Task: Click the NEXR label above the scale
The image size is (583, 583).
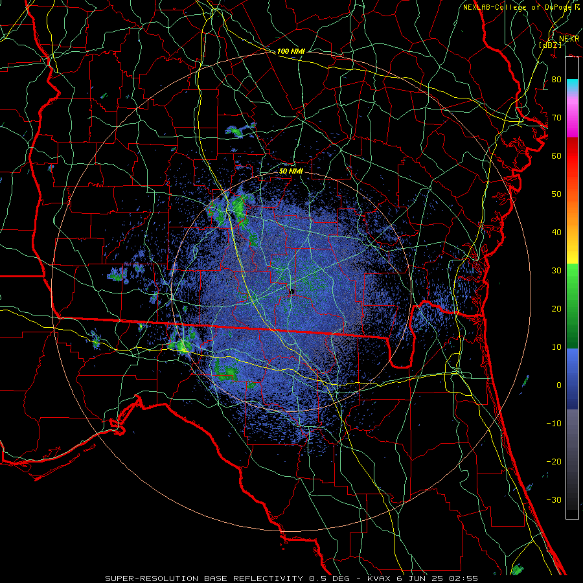Action: [x=569, y=39]
